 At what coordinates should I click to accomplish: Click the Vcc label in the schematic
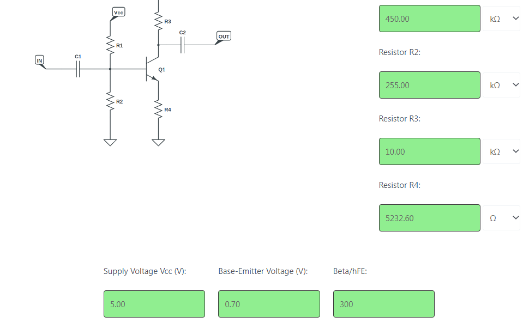pyautogui.click(x=118, y=13)
